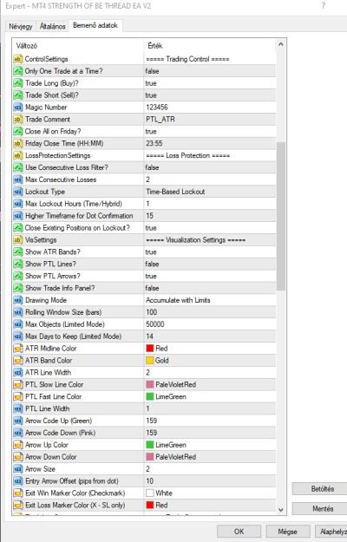Click the Mentés save button
Screen dimensions: 347x542
tap(319, 508)
